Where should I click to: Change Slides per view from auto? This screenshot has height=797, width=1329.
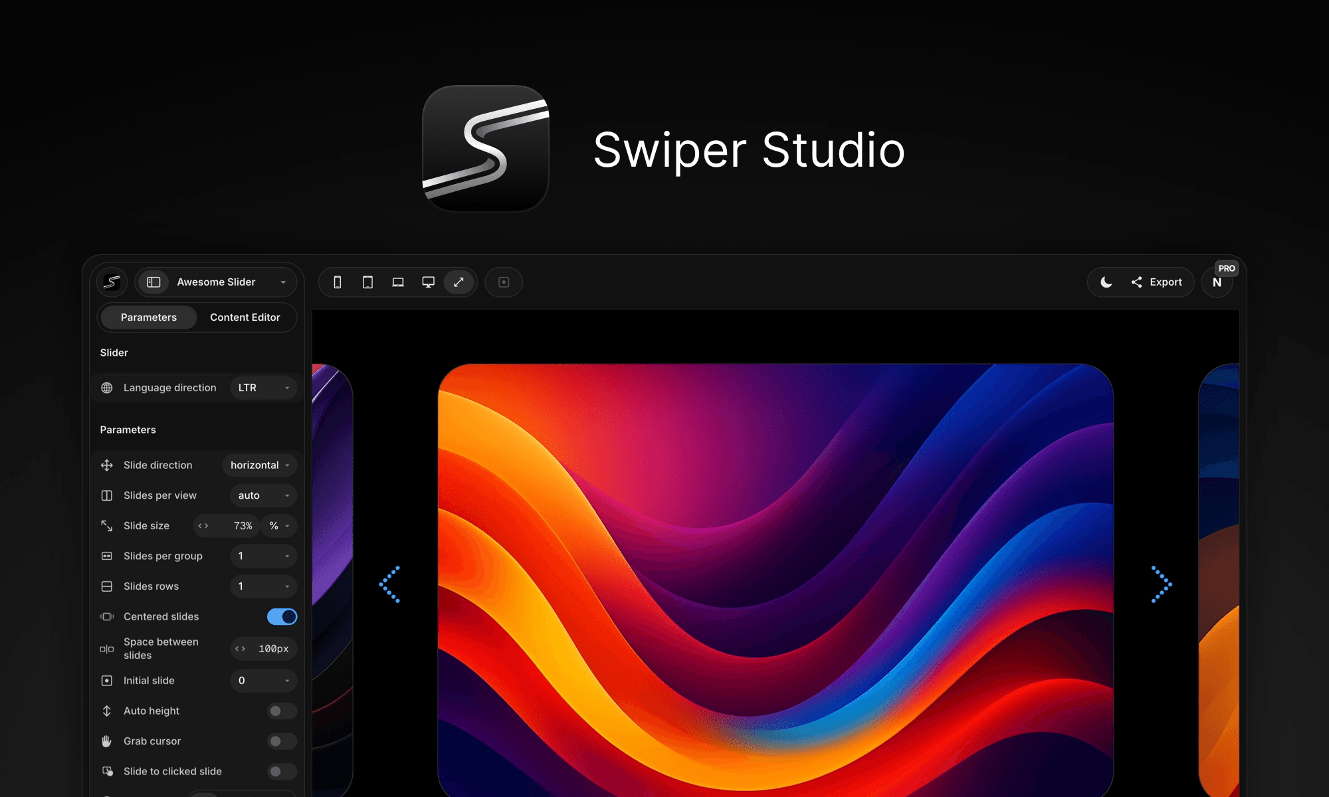pyautogui.click(x=262, y=495)
